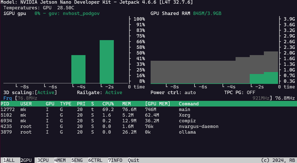Click the 746M GPU MEM value

tap(151, 110)
